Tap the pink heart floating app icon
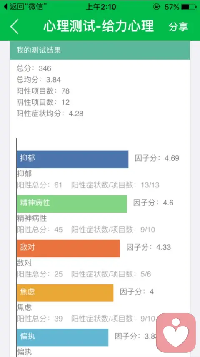 click(x=176, y=333)
